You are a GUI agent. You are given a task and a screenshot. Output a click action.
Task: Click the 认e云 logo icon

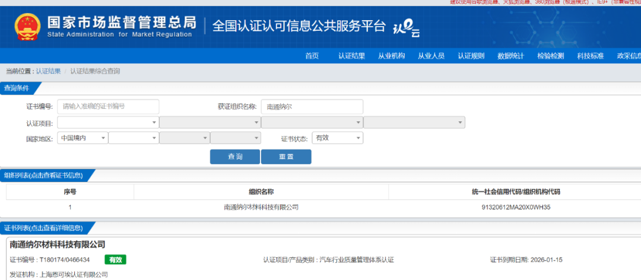(x=407, y=27)
